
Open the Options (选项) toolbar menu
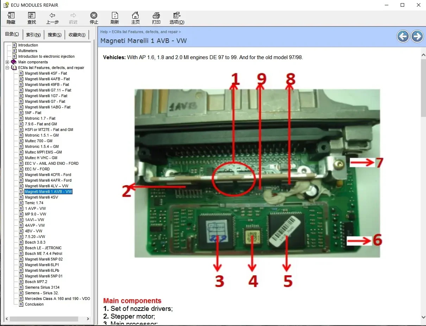(x=177, y=18)
